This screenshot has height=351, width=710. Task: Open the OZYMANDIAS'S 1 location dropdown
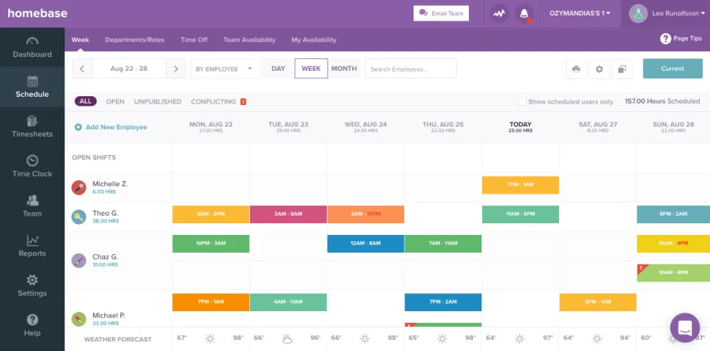(x=580, y=13)
